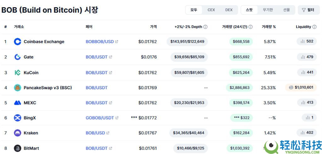Click the Gate exchange logo icon
This screenshot has height=154, width=322.
(18, 57)
